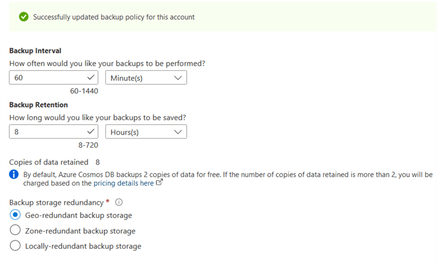This screenshot has width=437, height=265.
Task: Click the success message about updated backup policy
Action: coord(114,17)
